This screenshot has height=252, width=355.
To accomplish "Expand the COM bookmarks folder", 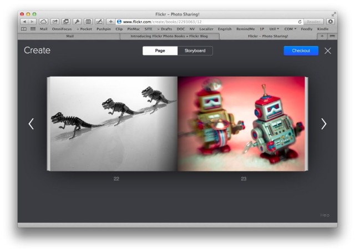I will click(x=290, y=29).
